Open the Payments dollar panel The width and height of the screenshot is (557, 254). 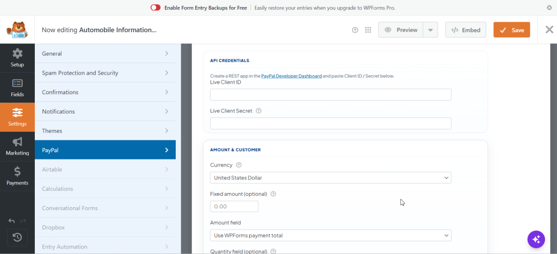(17, 176)
